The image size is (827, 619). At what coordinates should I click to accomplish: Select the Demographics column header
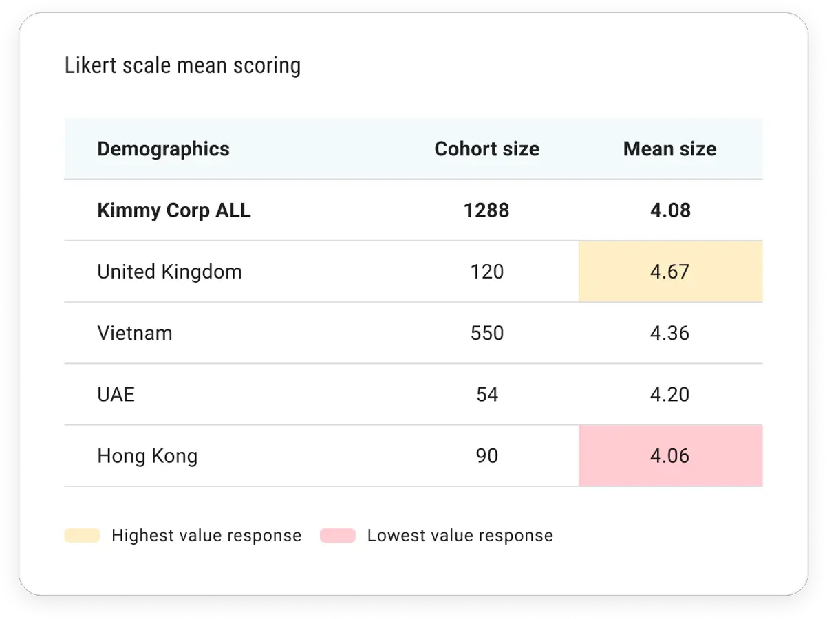(163, 149)
